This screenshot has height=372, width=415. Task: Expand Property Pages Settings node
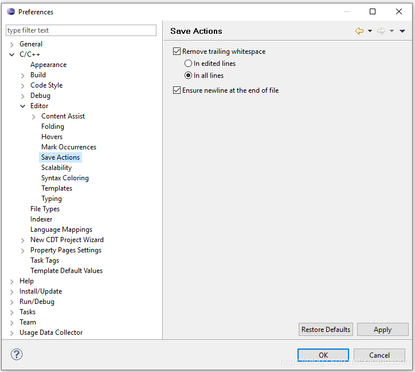point(23,251)
